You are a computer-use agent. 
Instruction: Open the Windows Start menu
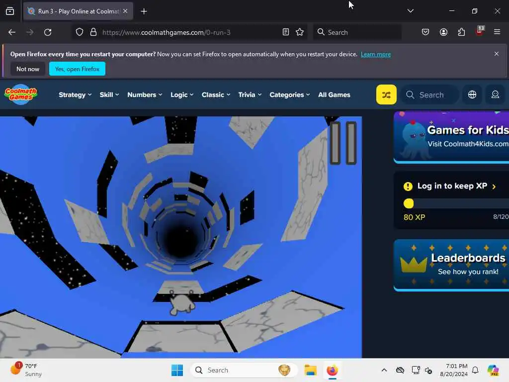point(177,370)
